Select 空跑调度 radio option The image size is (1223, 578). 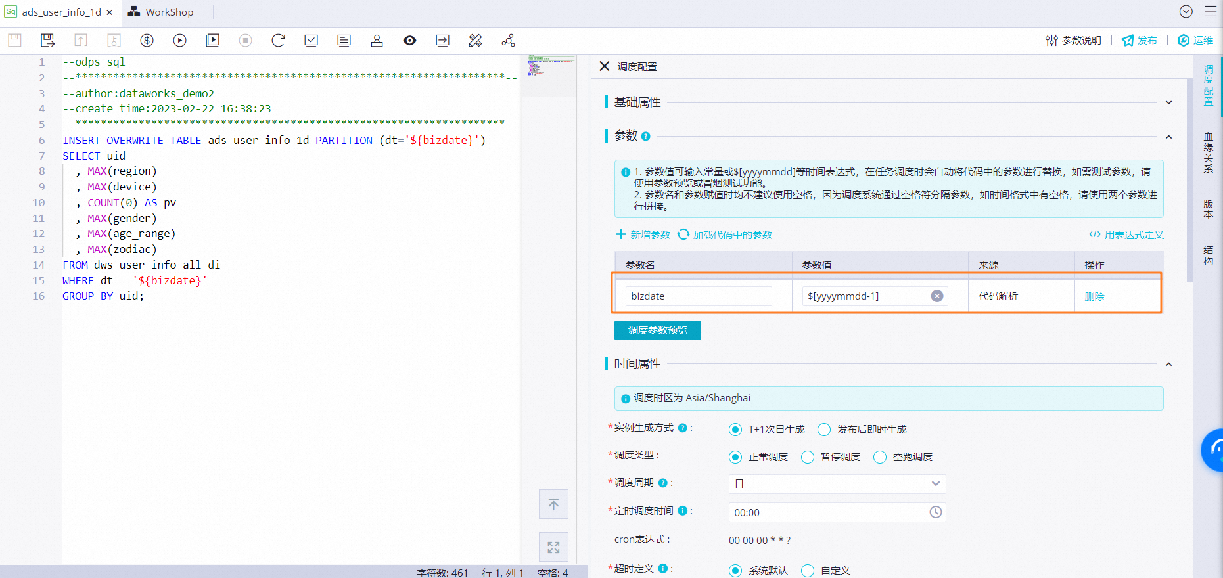coord(880,457)
